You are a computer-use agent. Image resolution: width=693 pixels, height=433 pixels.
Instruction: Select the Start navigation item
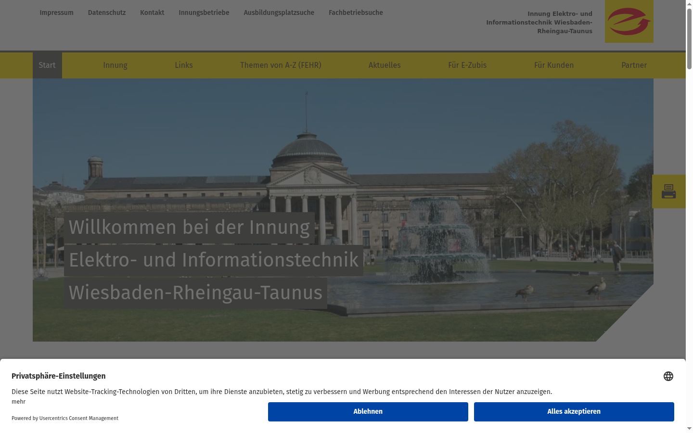coord(47,65)
